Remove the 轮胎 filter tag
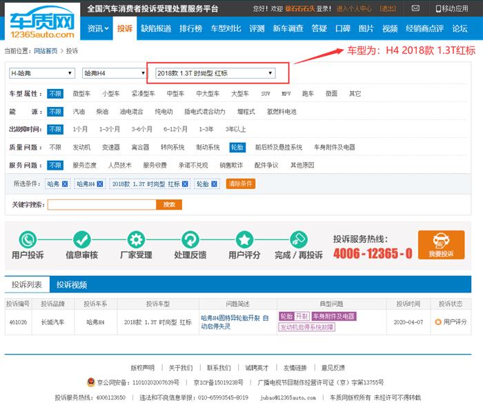This screenshot has height=407, width=483. [214, 183]
